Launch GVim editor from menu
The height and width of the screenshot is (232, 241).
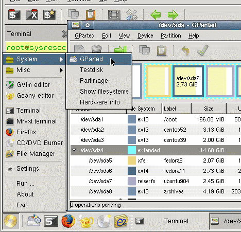click(x=35, y=85)
